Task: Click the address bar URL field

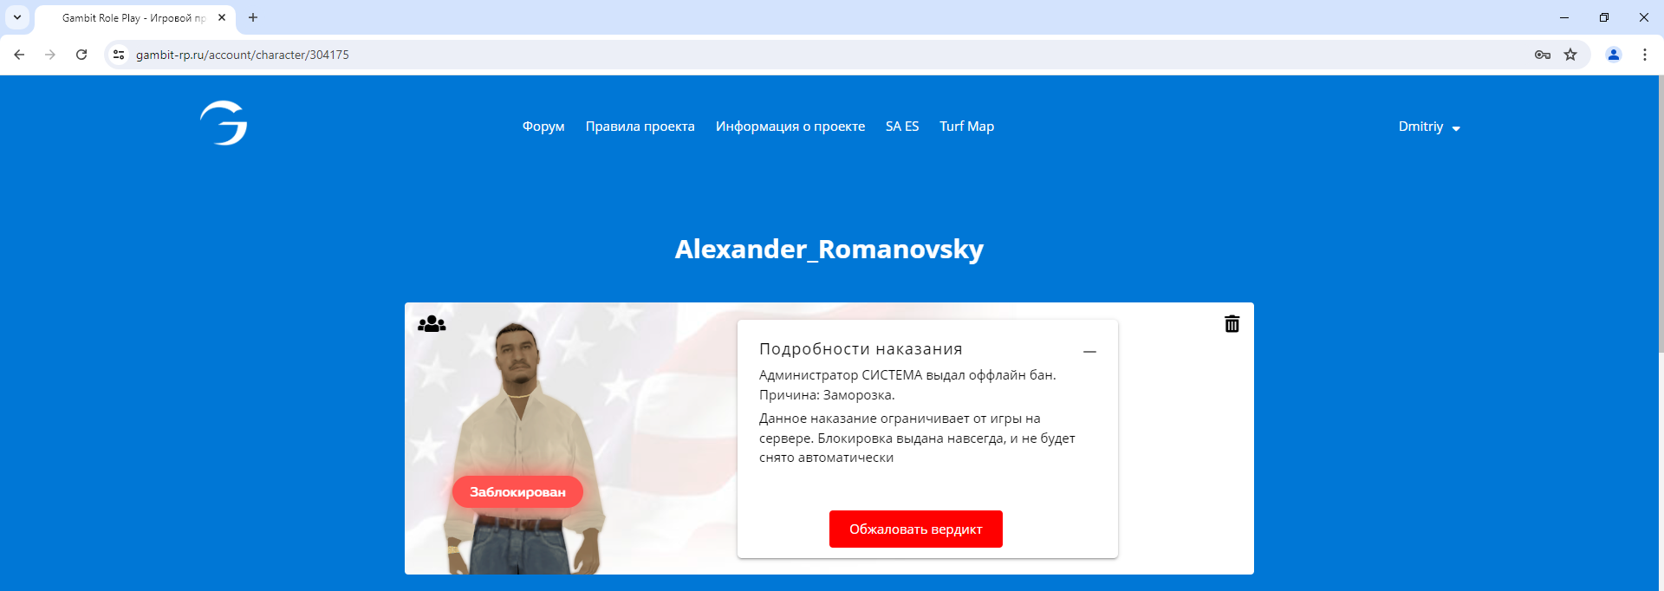Action: pyautogui.click(x=823, y=55)
